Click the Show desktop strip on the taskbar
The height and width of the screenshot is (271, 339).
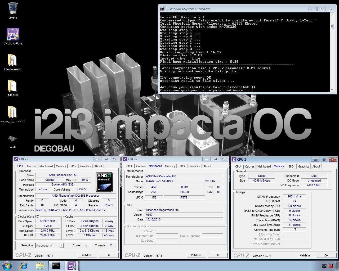(x=337, y=266)
